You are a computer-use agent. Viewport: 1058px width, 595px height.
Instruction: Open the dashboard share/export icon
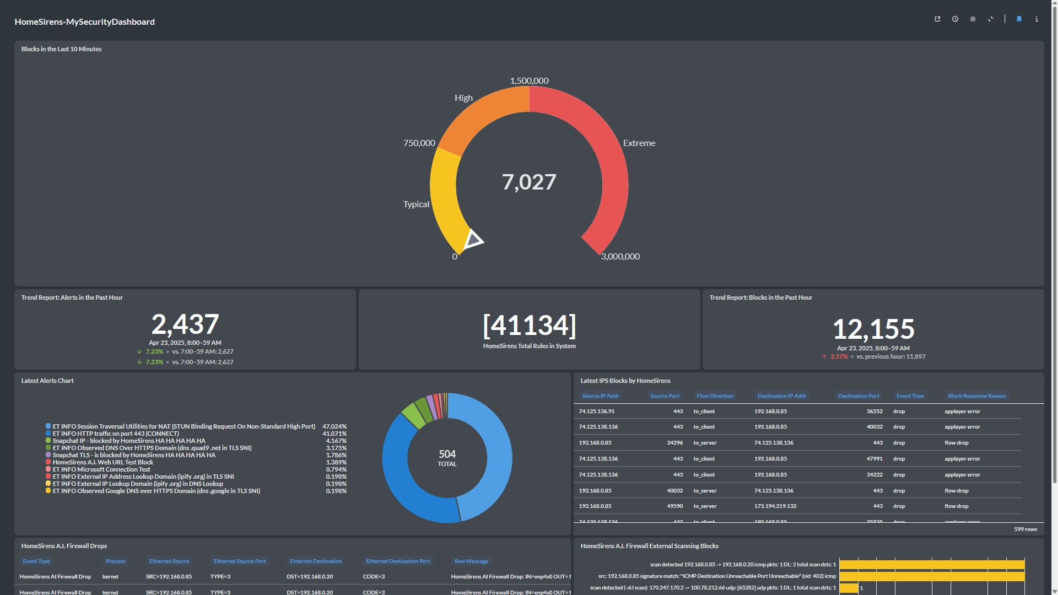[937, 19]
